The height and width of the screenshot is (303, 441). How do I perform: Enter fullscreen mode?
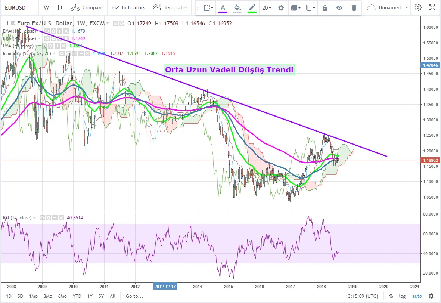[432, 7]
